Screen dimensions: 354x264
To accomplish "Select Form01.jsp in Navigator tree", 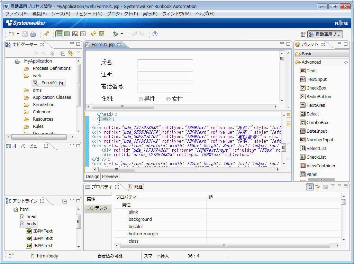I will point(48,83).
